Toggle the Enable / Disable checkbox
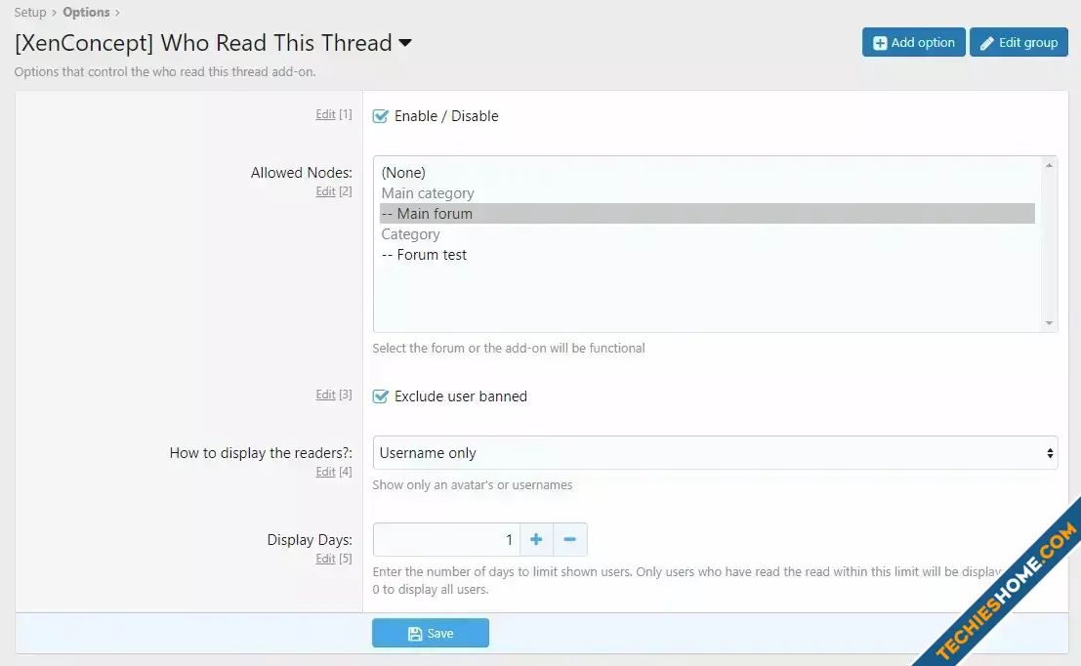Image resolution: width=1081 pixels, height=666 pixels. click(381, 116)
